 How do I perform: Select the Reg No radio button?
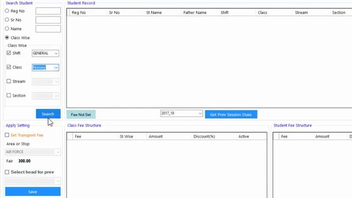coord(7,11)
